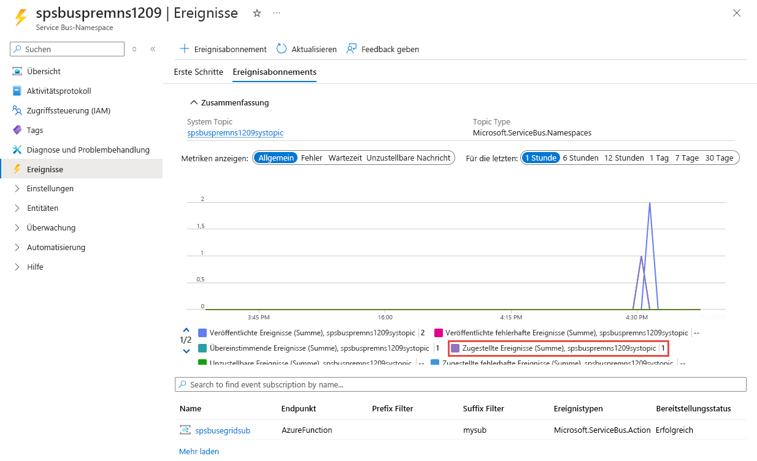The width and height of the screenshot is (757, 461).
Task: Select the 1 Stunde time range
Action: (x=540, y=158)
